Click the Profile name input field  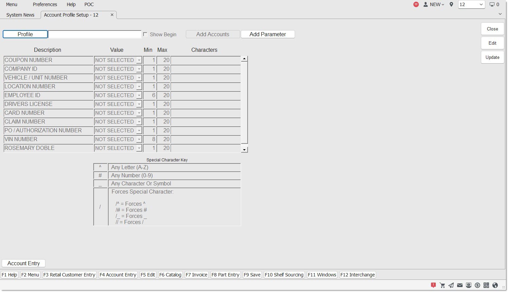click(x=95, y=34)
